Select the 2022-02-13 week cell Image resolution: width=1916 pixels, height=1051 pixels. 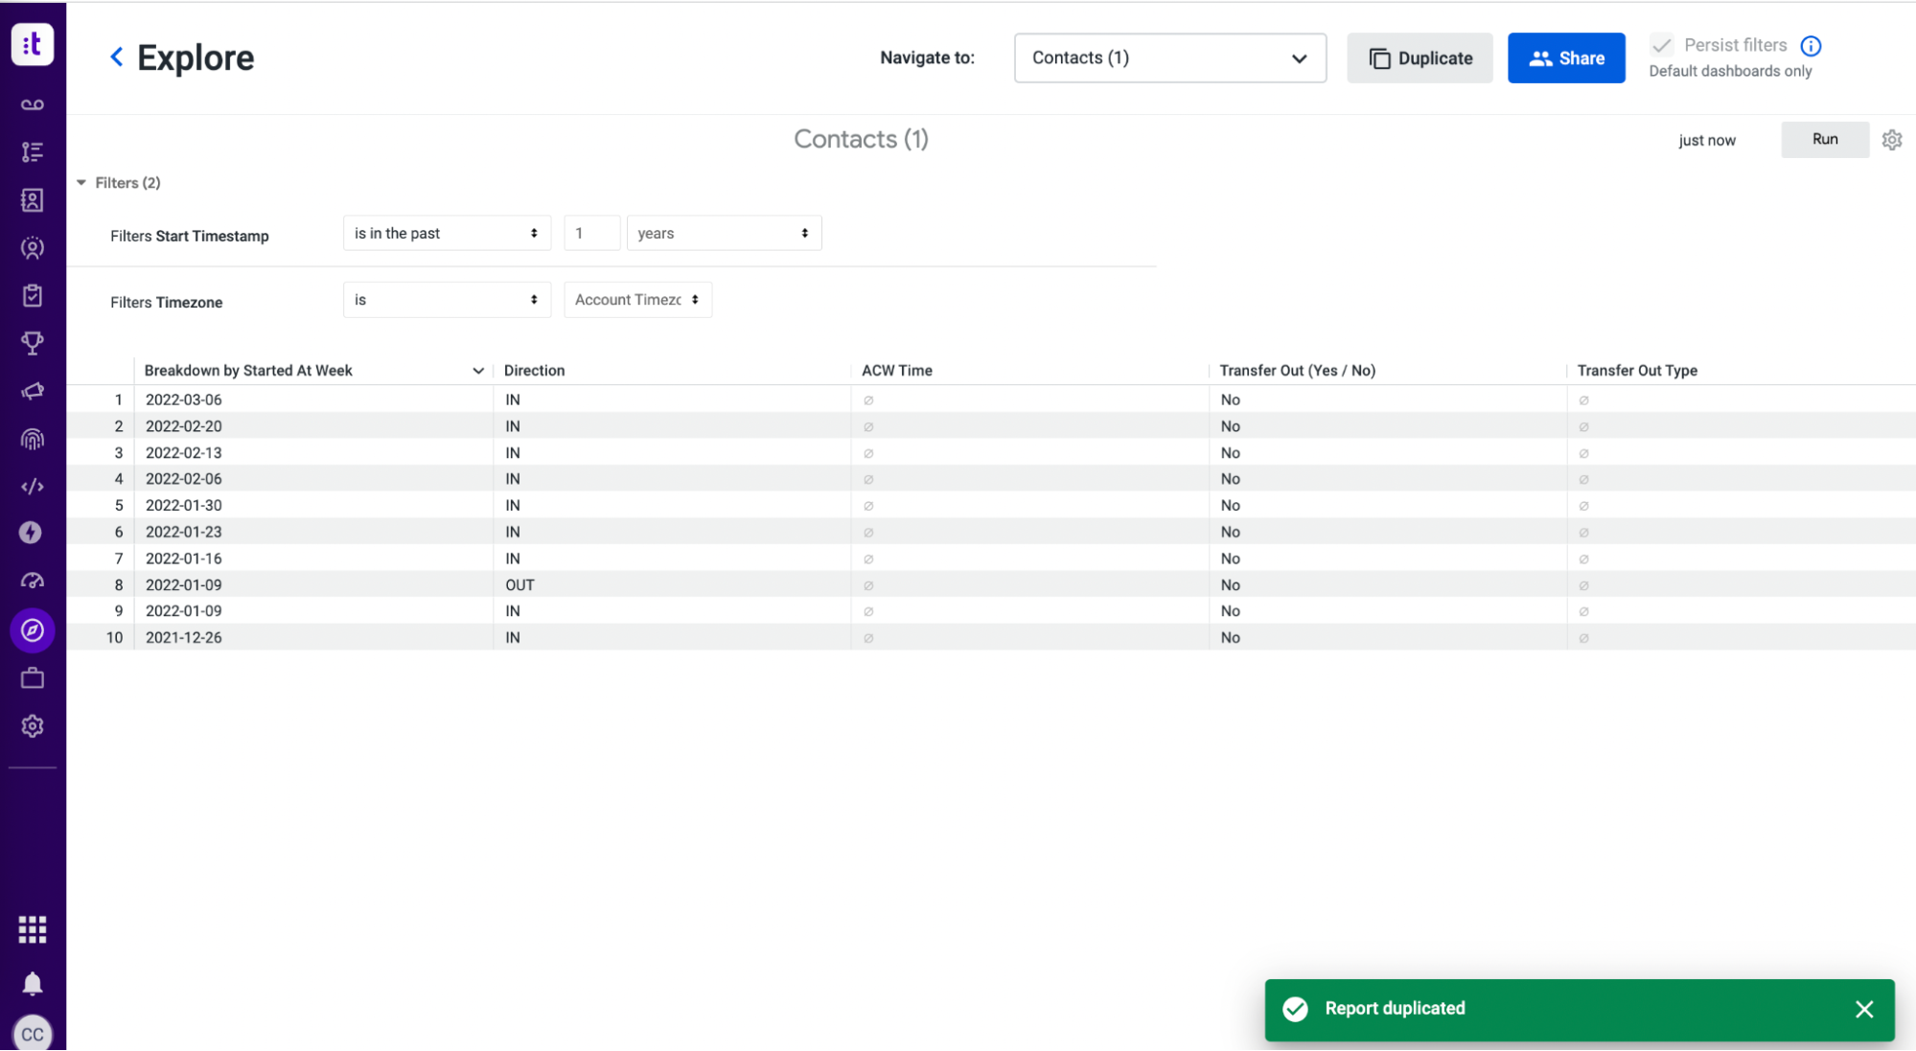313,453
